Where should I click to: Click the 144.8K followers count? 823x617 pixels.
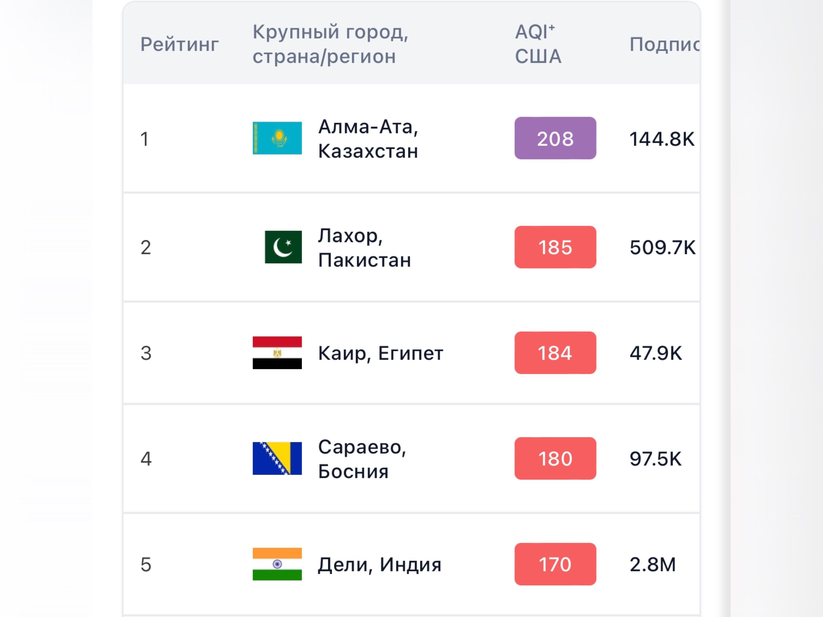click(661, 139)
